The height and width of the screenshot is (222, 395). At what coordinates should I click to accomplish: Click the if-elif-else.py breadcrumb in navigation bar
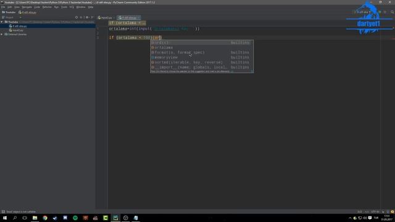click(27, 12)
